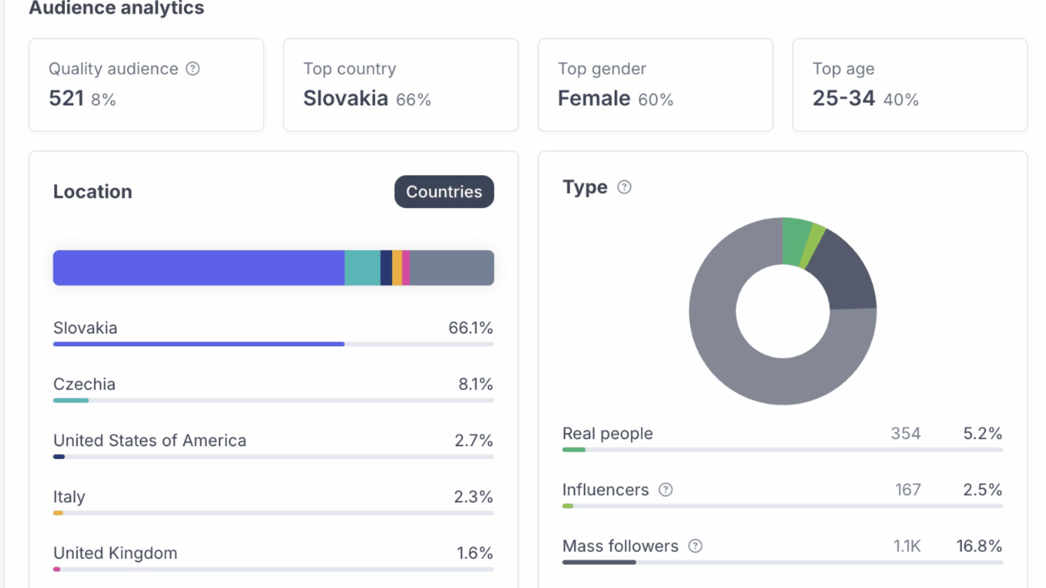Click the Type chart help icon
Viewport: 1046px width, 588px height.
(624, 187)
